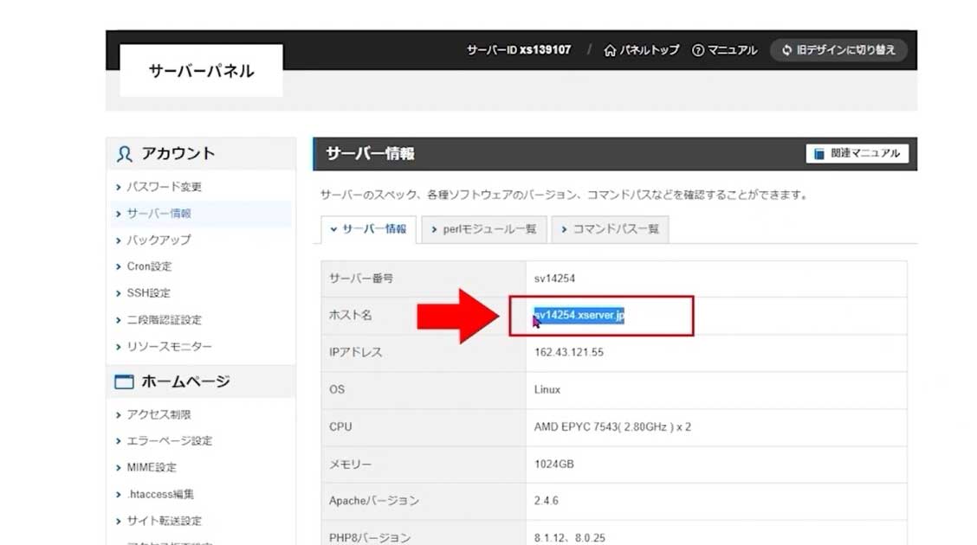Click the アカウント person icon

click(125, 154)
